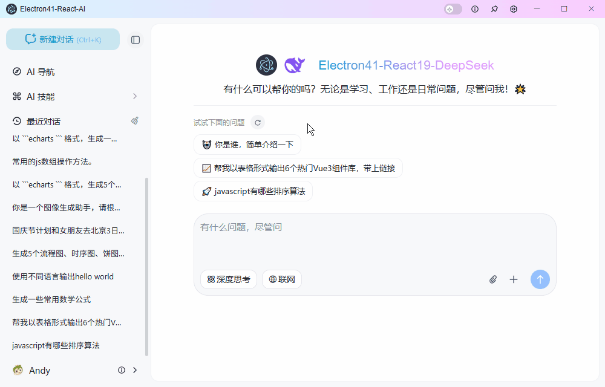
Task: Start a new chat with 新建对话
Action: 63,39
